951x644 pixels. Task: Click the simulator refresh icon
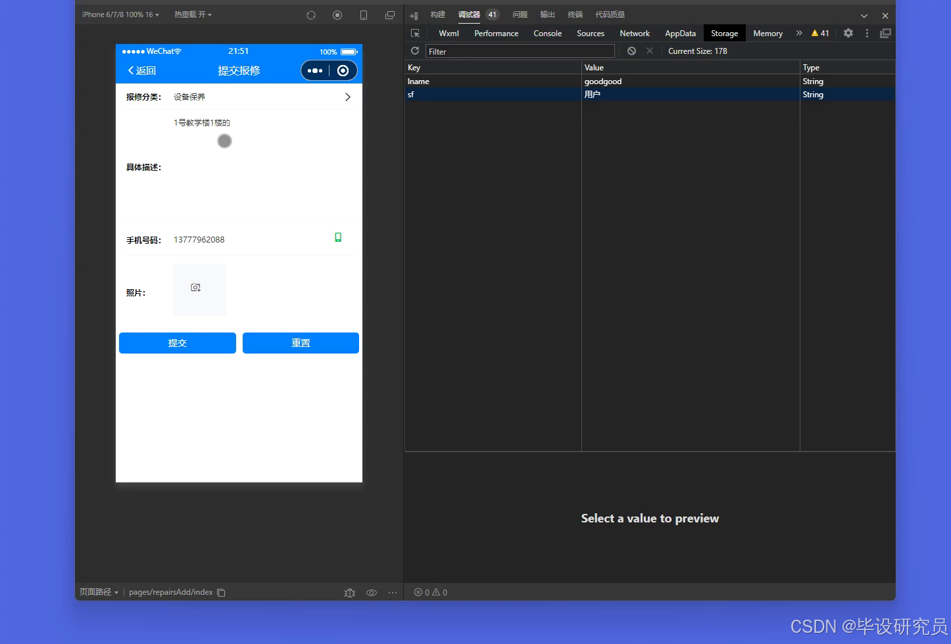(x=311, y=15)
